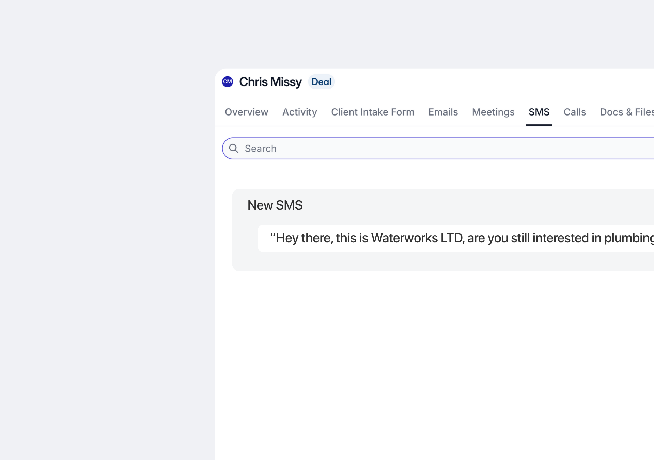
Task: Switch to the Activity tab
Action: pos(299,112)
